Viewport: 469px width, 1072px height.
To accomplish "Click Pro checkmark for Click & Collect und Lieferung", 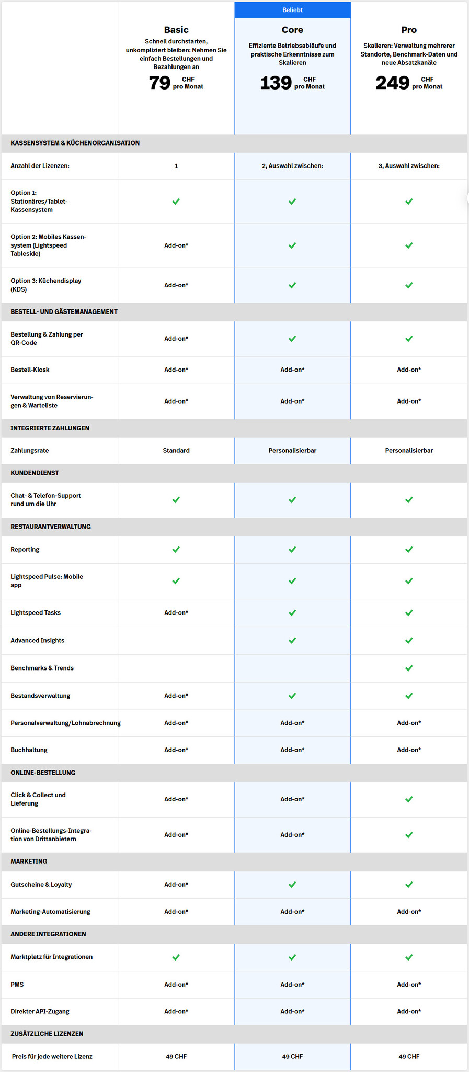I will [x=409, y=799].
